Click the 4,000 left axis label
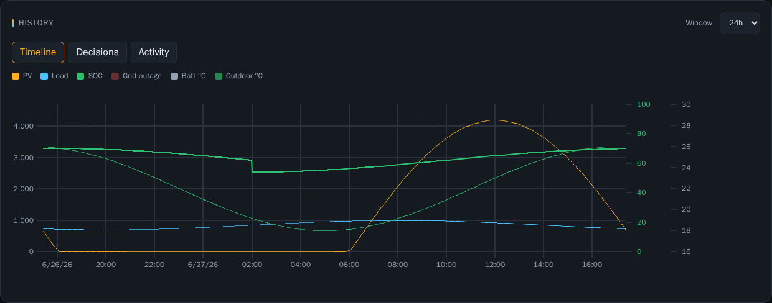 tap(23, 126)
